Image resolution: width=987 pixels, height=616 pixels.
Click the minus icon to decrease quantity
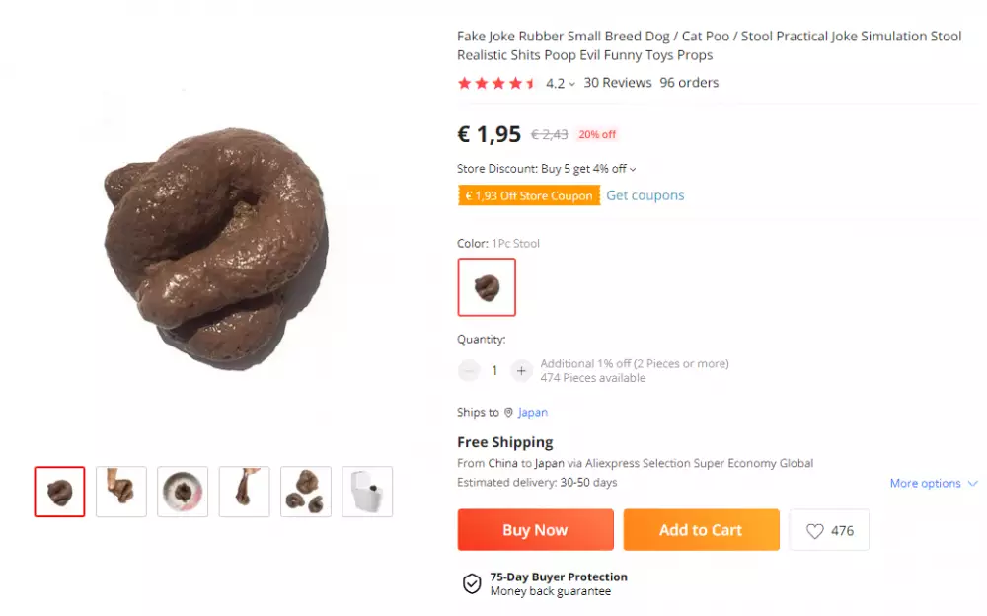[x=470, y=370]
